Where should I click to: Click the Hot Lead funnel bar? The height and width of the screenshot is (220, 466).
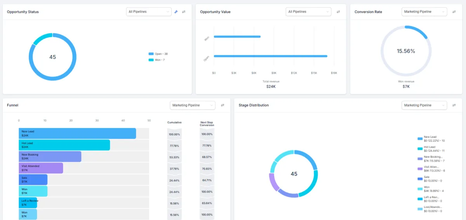pyautogui.click(x=64, y=145)
